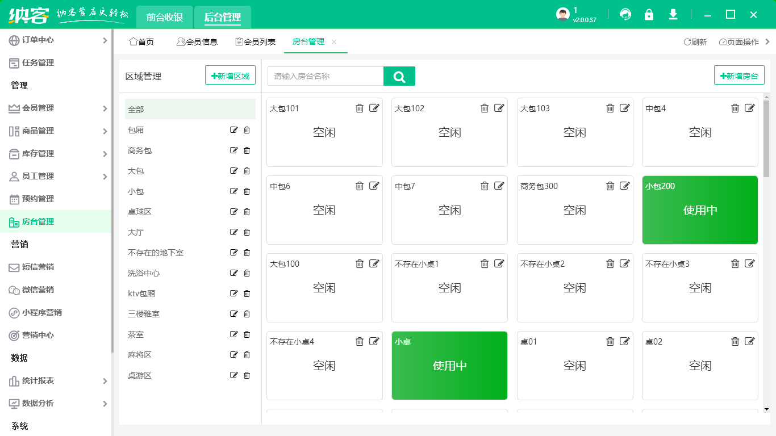
Task: Click the lock screen icon
Action: [x=649, y=15]
